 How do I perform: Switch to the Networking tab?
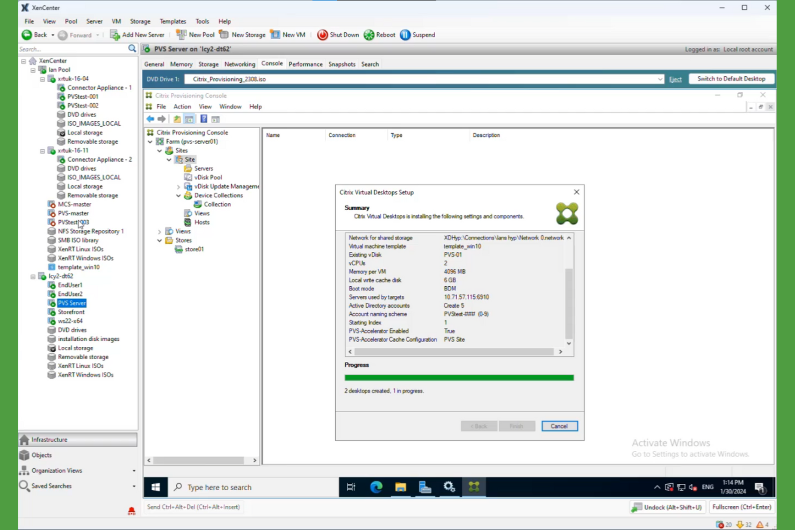(240, 64)
